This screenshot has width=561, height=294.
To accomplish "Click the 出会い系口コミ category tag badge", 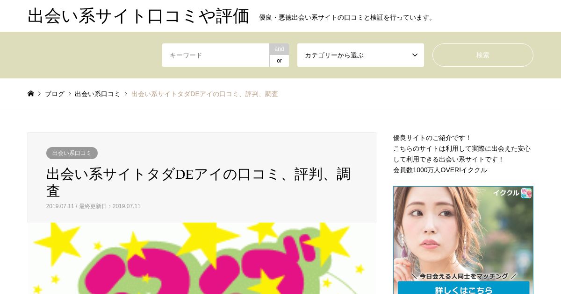I will pos(72,153).
